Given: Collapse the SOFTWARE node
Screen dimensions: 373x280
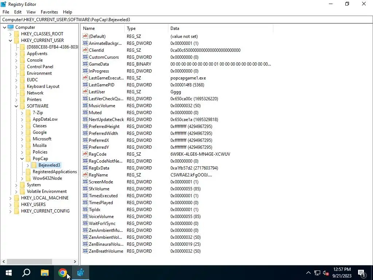Looking at the screenshot, I should 16,106.
